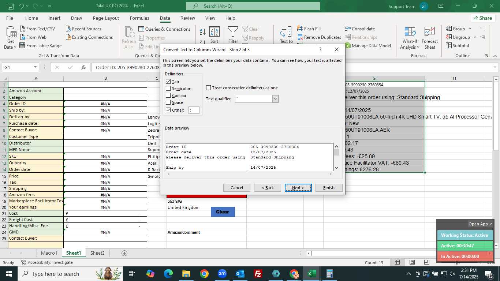Click the Sort button in ribbon

click(214, 35)
